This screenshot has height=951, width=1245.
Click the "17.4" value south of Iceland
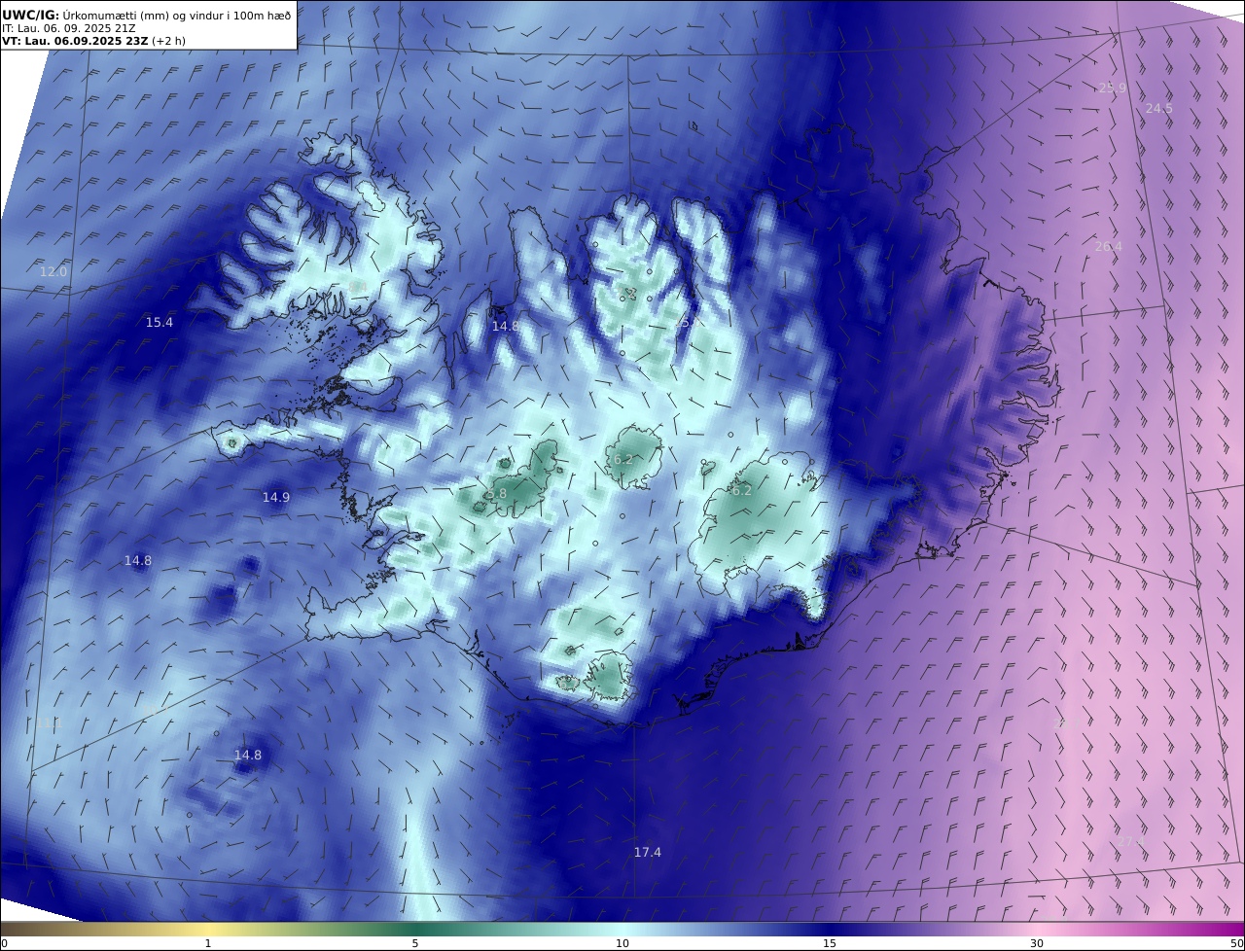click(648, 853)
